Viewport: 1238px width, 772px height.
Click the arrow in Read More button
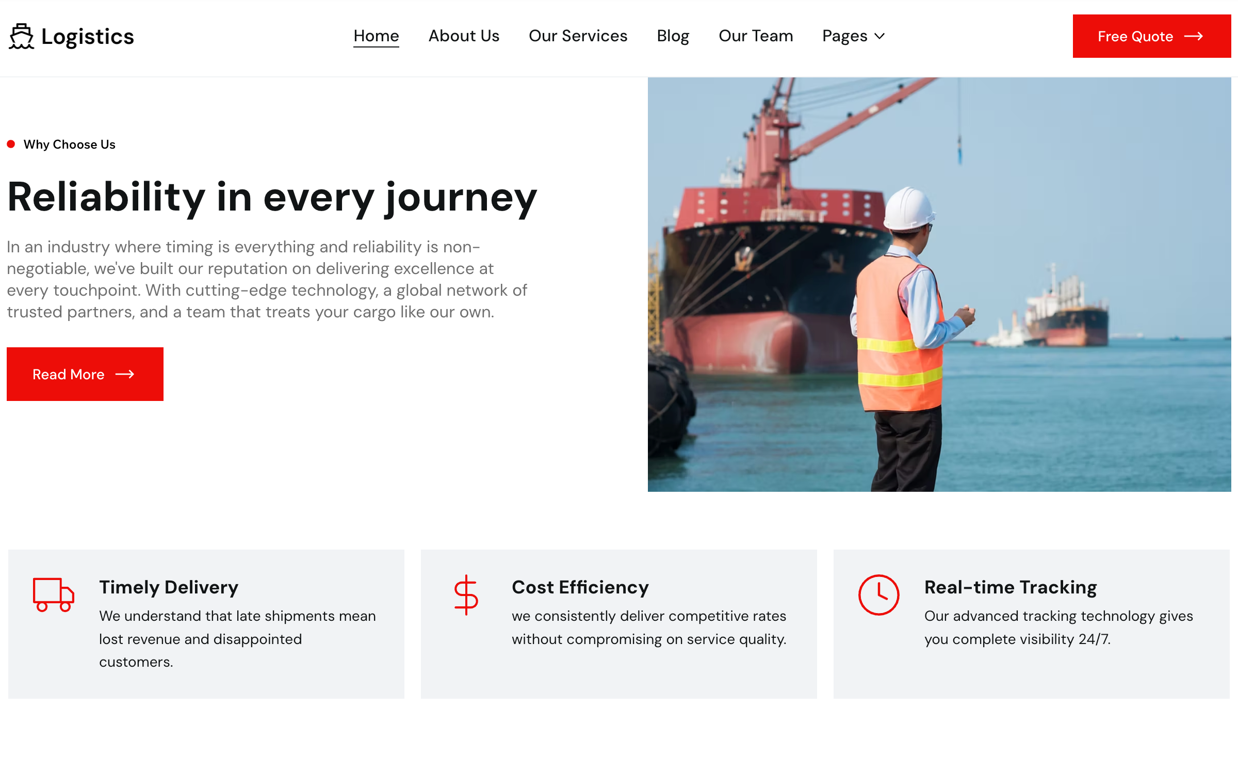point(125,374)
